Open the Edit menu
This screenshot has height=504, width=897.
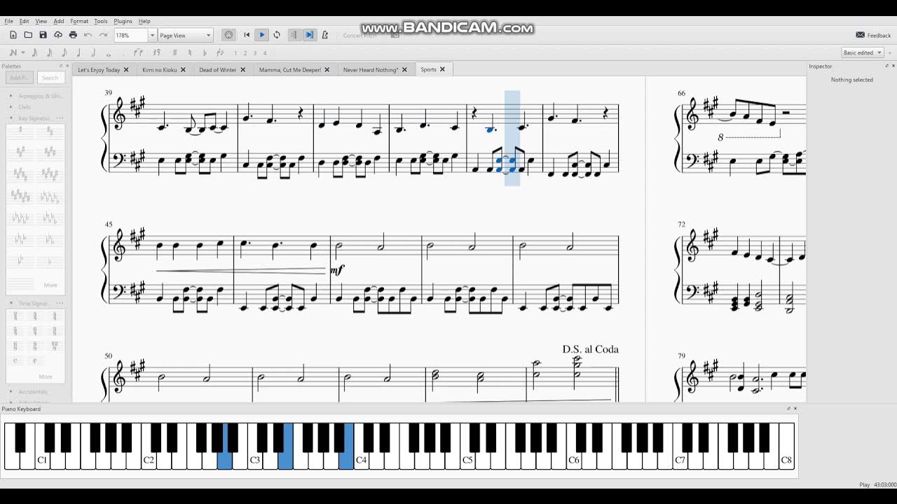(25, 21)
